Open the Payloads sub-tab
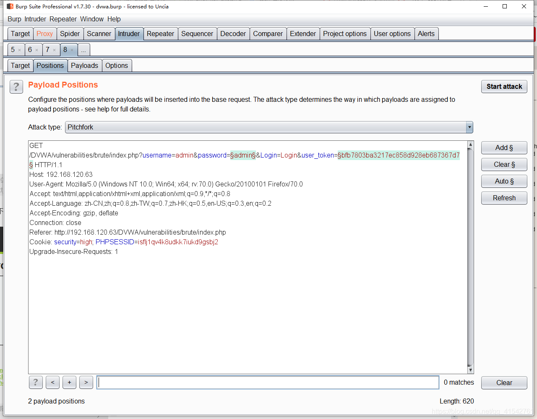Image resolution: width=537 pixels, height=419 pixels. click(x=84, y=65)
